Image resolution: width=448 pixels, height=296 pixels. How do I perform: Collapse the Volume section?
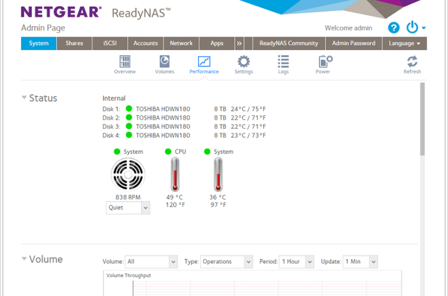(x=24, y=259)
